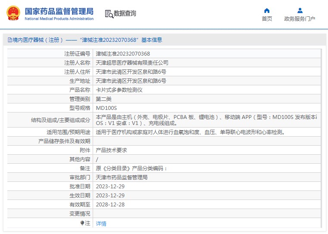
Task: Click the 产品名称 row label
Action: pyautogui.click(x=80, y=90)
